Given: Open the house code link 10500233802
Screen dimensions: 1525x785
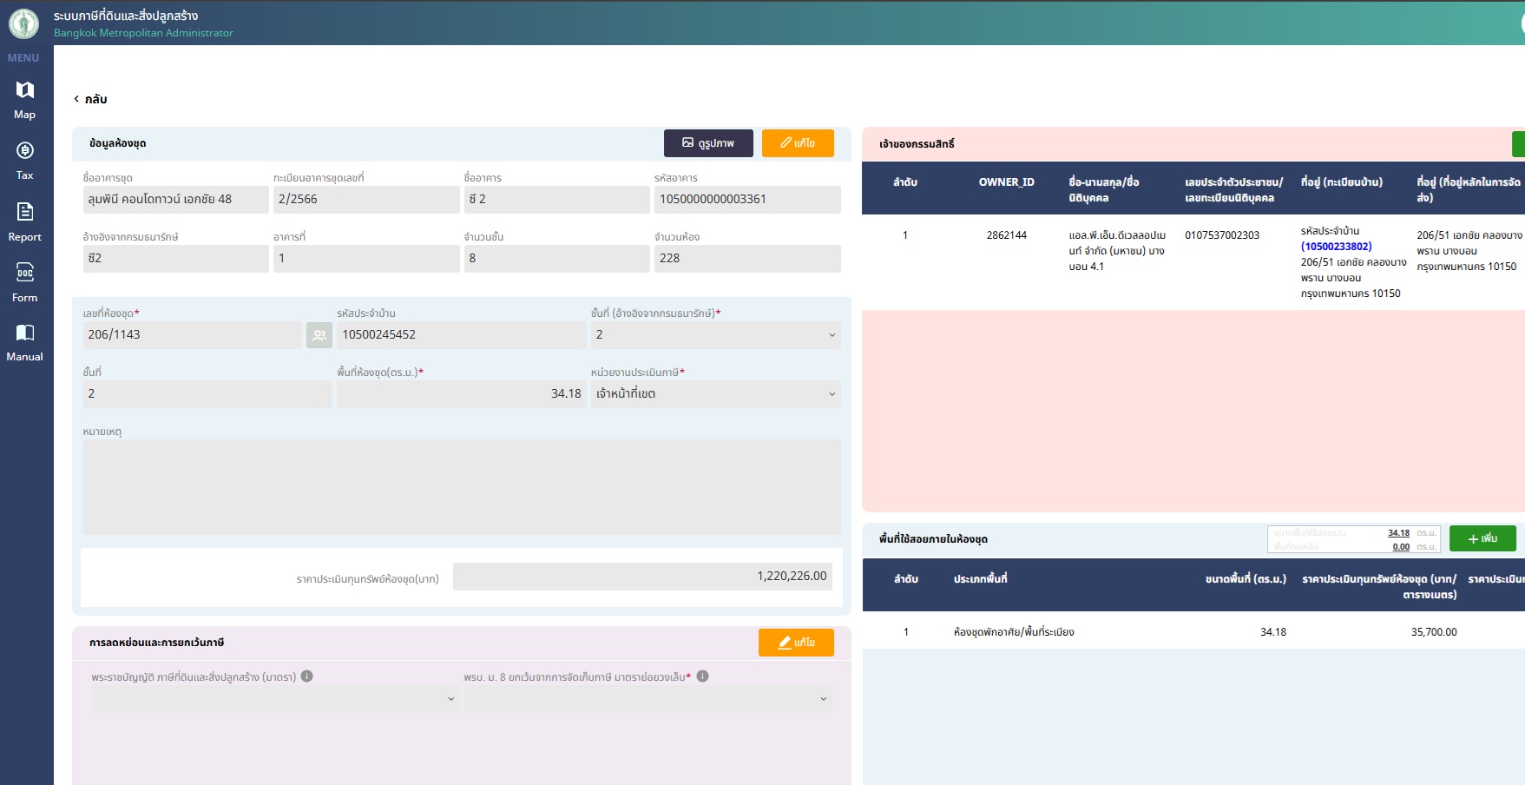Looking at the screenshot, I should pos(1336,247).
